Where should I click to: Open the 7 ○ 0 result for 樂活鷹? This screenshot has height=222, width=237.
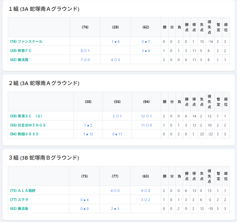click(x=85, y=60)
